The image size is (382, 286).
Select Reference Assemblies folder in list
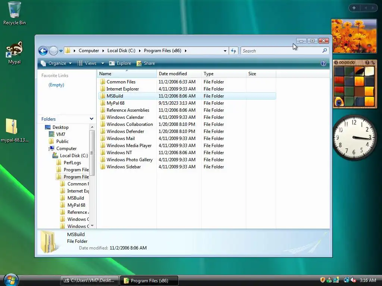pos(128,110)
